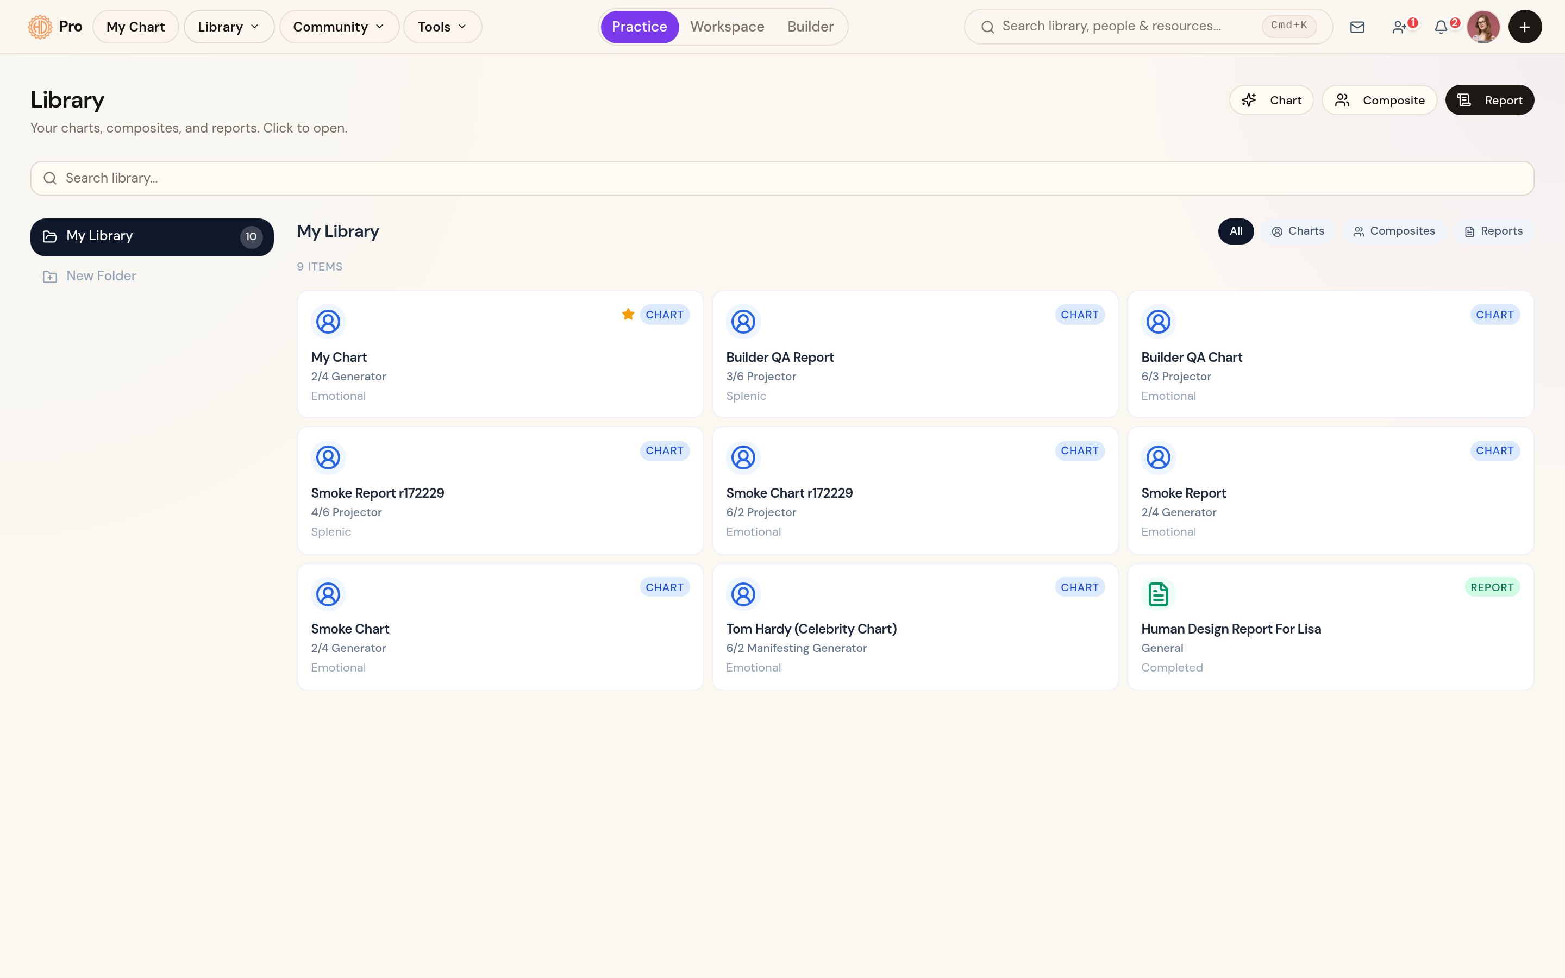Click CHART badge on Builder QA Report

coord(1079,315)
